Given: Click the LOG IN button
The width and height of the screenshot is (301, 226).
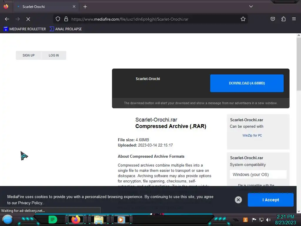Looking at the screenshot, I should [54, 55].
